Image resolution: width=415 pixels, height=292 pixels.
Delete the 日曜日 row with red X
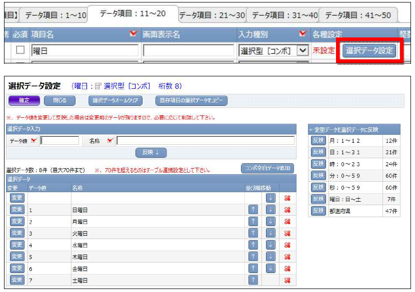pos(287,210)
